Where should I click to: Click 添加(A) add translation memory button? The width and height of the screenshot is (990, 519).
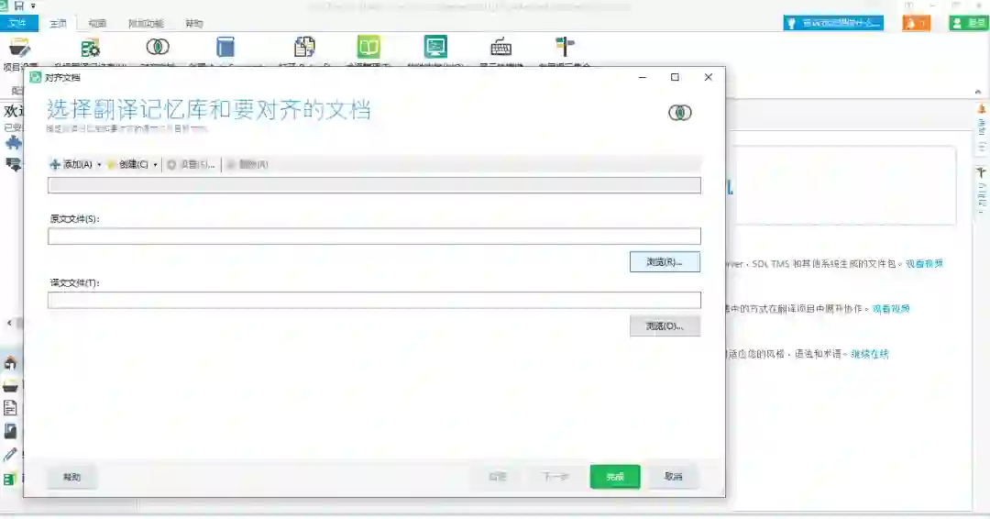(x=71, y=164)
